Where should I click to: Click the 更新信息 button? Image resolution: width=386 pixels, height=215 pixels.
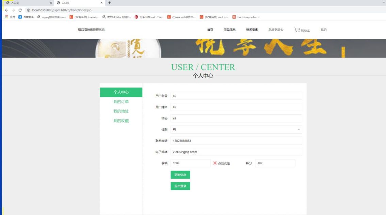(180, 175)
